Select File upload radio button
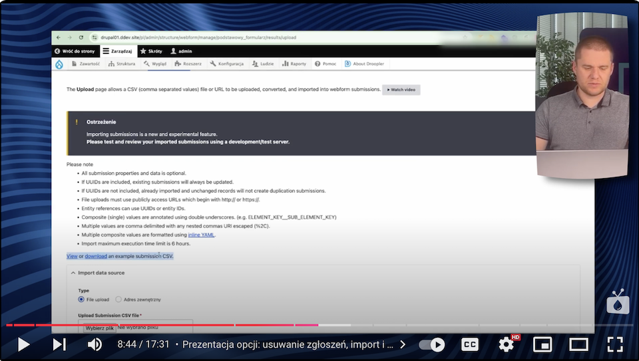 pos(81,299)
